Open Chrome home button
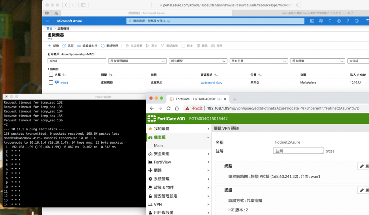The height and width of the screenshot is (215, 369). click(x=177, y=108)
